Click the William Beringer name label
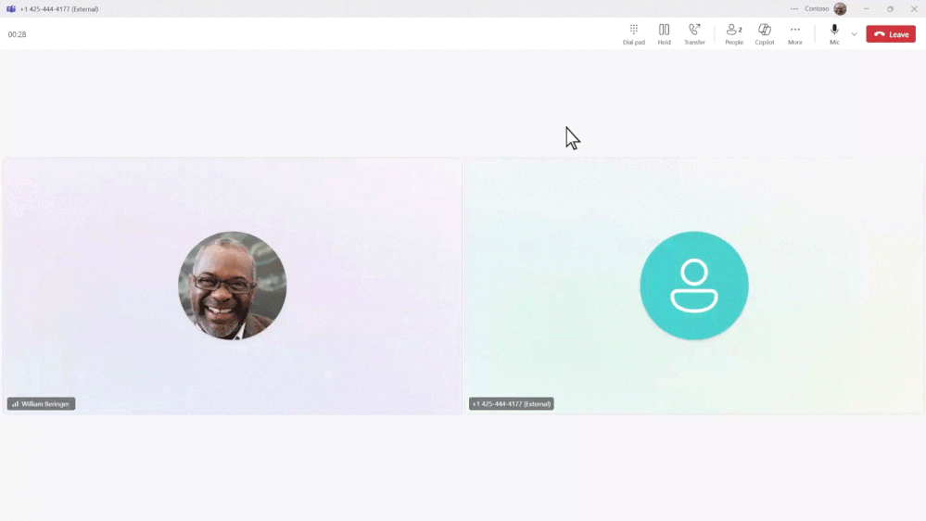This screenshot has height=521, width=926. 45,404
